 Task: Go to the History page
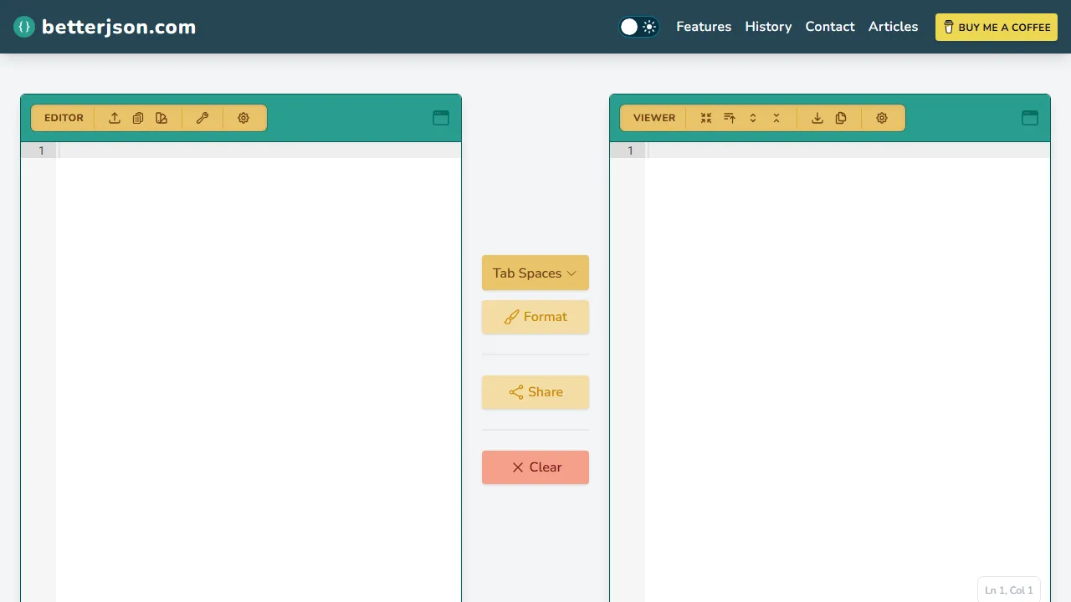coord(768,26)
